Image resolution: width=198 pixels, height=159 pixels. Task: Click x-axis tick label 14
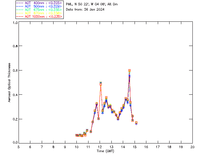123,147
